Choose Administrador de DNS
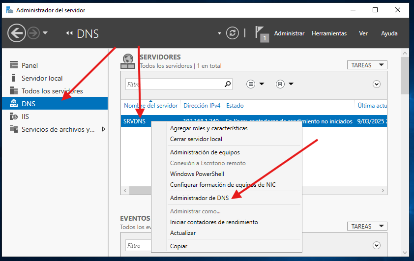414x261 pixels. 199,198
